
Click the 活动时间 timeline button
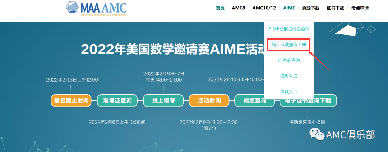[209, 101]
